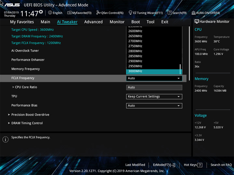Click MyFavorite(F3) label
This screenshot has width=234, height=175.
tap(82, 13)
